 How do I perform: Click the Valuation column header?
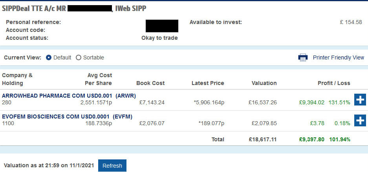[264, 83]
